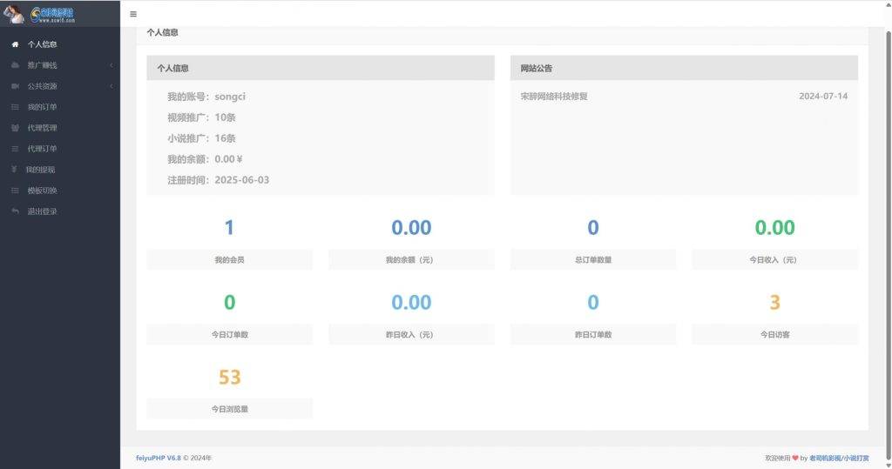Open the 宋辞网络科技修复 announcement
Screen dimensions: 892x469
click(554, 97)
